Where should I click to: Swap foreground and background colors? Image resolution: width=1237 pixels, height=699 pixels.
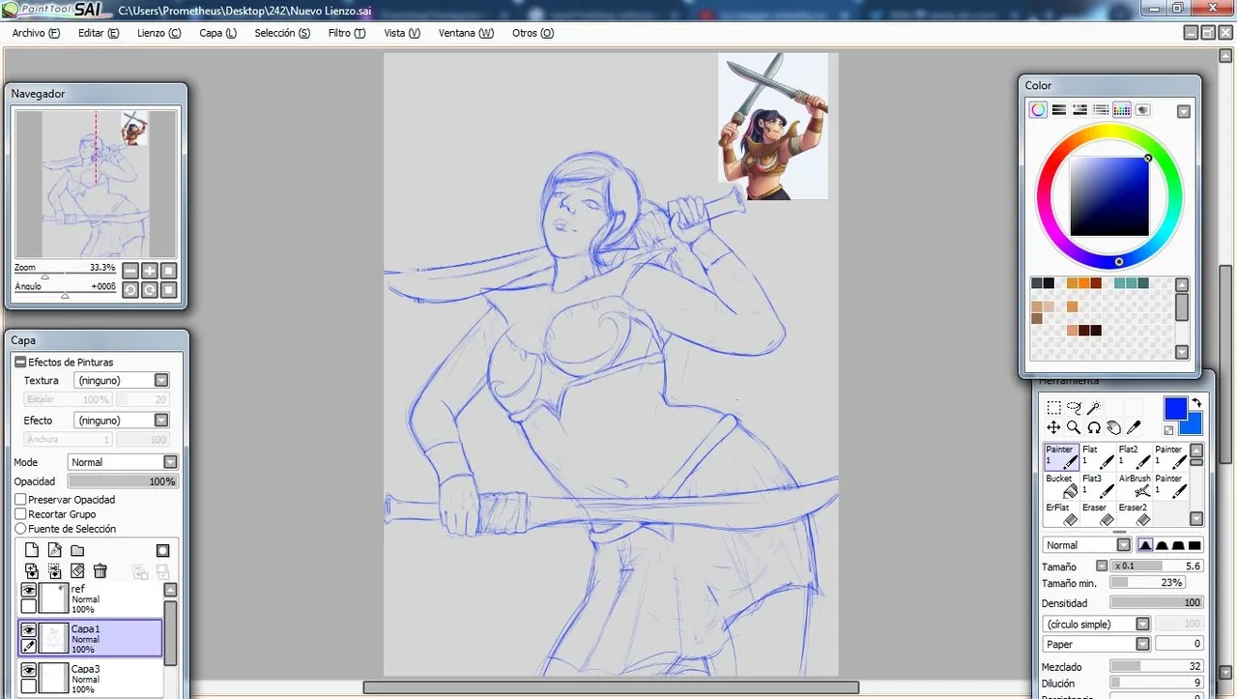1196,403
